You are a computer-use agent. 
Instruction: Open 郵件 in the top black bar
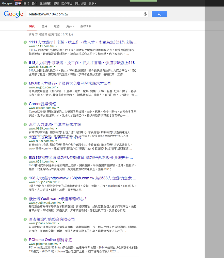(34, 4)
